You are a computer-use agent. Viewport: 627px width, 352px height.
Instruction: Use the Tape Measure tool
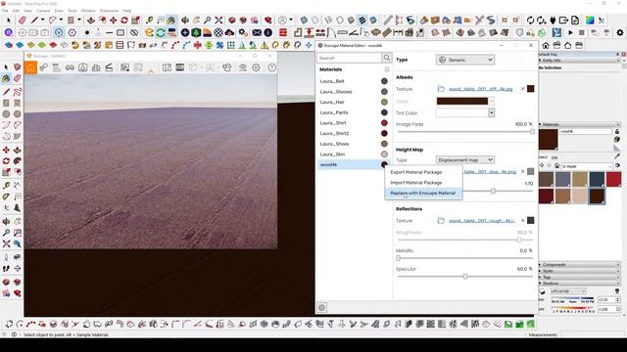click(x=150, y=20)
